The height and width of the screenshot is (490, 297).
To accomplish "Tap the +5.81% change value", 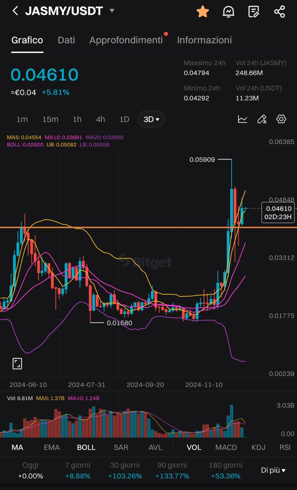I will tap(56, 92).
